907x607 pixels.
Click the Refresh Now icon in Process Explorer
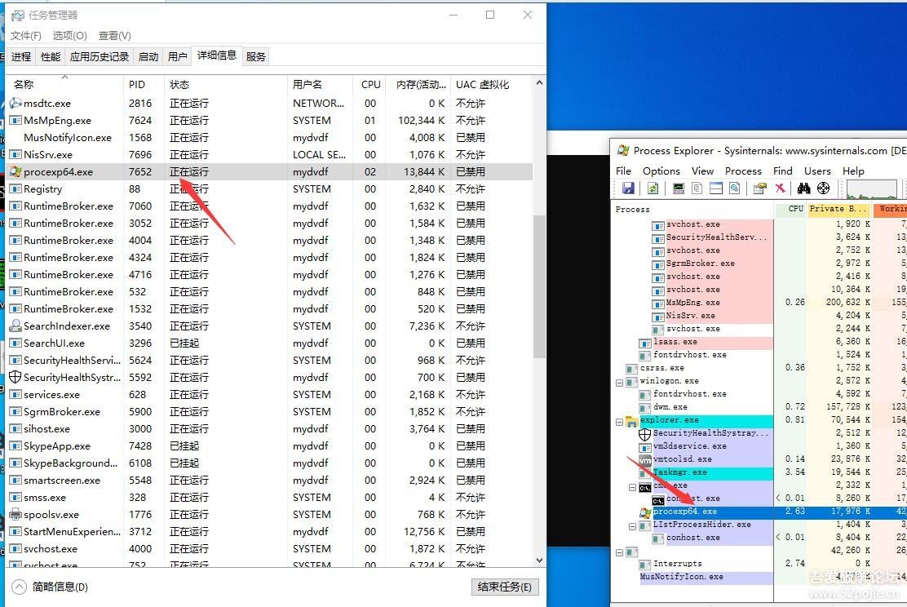click(653, 188)
